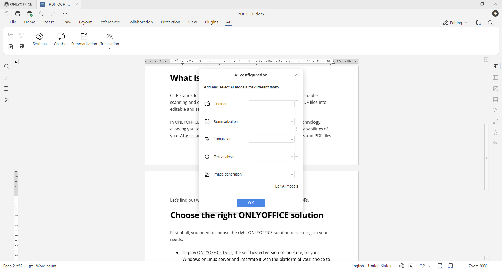Image resolution: width=502 pixels, height=271 pixels.
Task: Click the document vertical scrollbar thumb
Action: (x=487, y=157)
